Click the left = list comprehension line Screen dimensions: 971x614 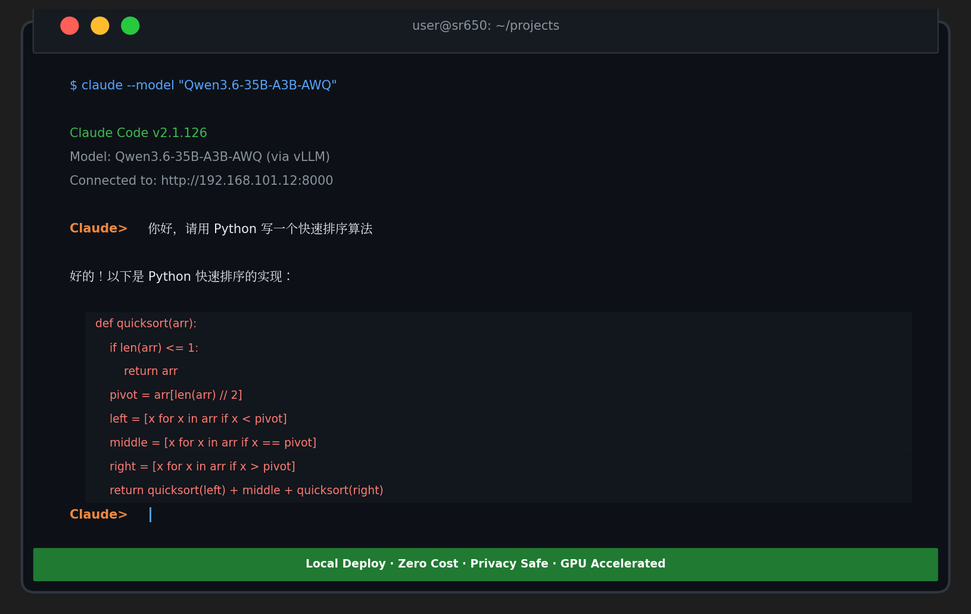pos(198,419)
